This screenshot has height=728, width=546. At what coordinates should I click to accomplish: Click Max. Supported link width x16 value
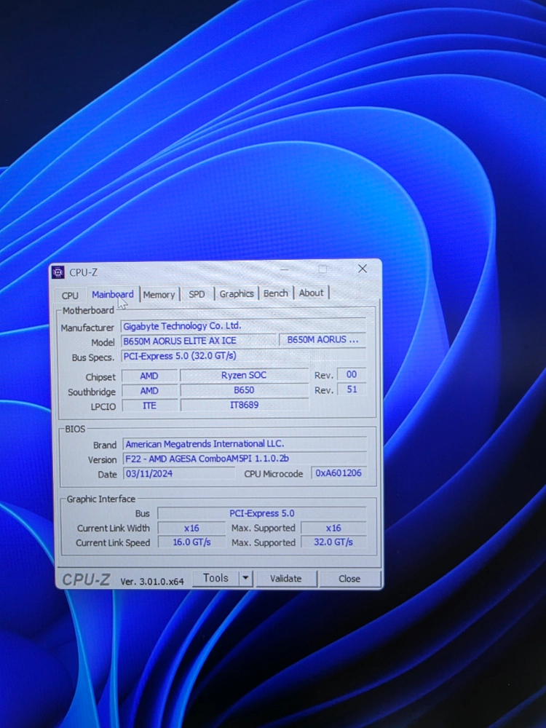[x=333, y=528]
